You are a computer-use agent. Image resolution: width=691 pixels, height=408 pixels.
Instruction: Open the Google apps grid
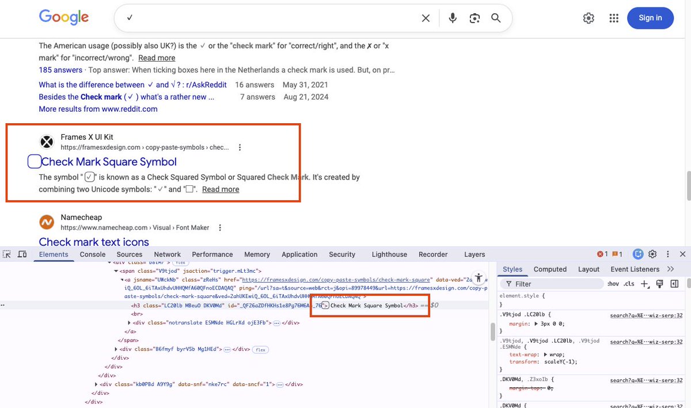(614, 18)
